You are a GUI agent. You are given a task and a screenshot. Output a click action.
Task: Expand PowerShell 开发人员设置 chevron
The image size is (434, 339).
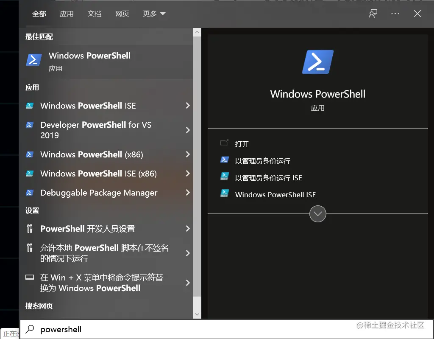(188, 228)
